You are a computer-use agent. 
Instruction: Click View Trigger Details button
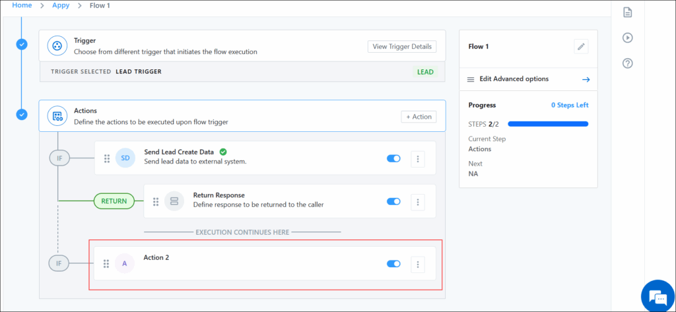[402, 47]
